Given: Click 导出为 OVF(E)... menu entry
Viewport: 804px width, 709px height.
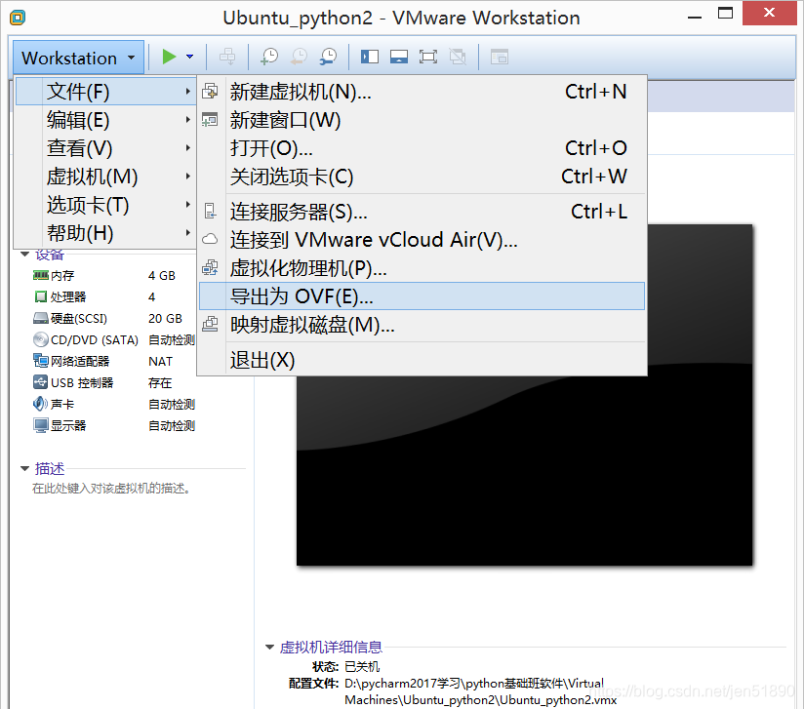Looking at the screenshot, I should click(x=422, y=295).
